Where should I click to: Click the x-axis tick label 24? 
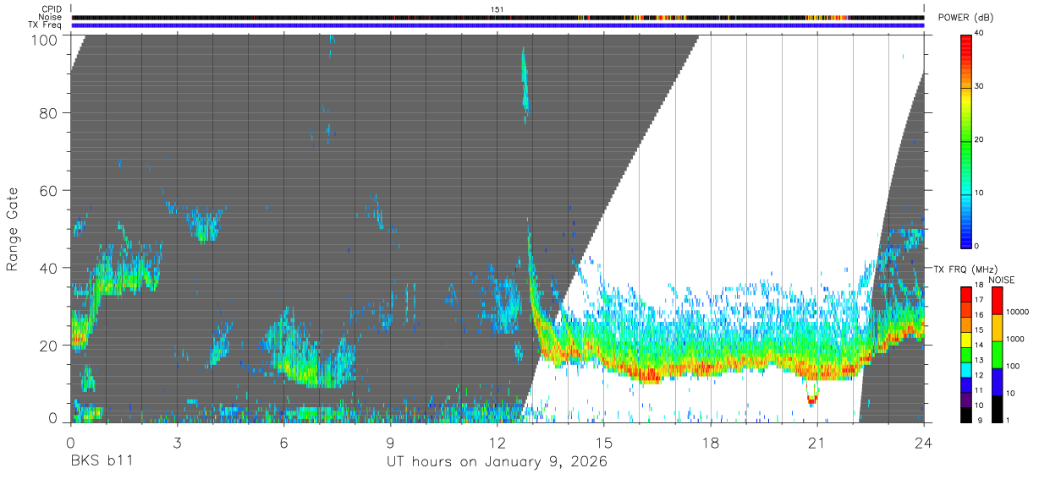pyautogui.click(x=924, y=442)
